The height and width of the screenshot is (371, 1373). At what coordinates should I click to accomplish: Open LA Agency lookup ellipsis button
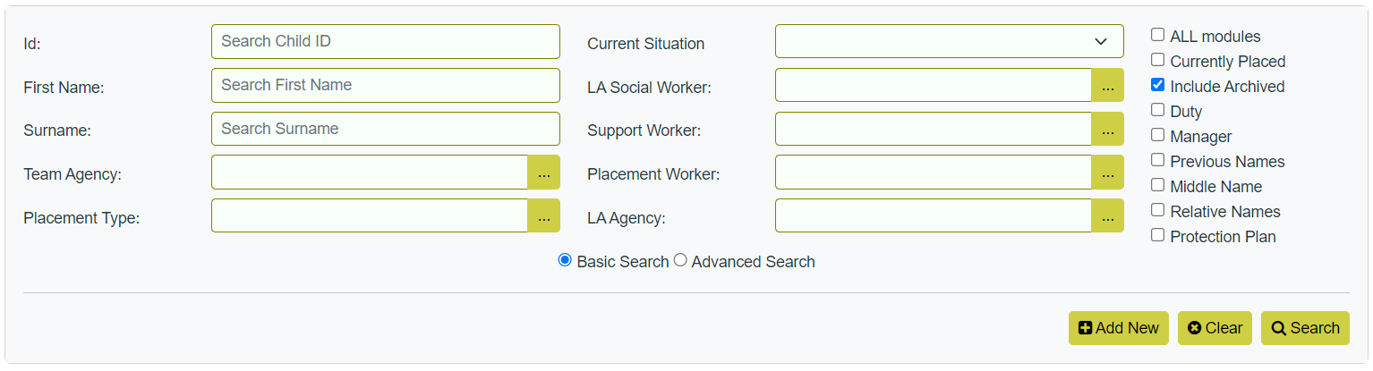point(1107,215)
